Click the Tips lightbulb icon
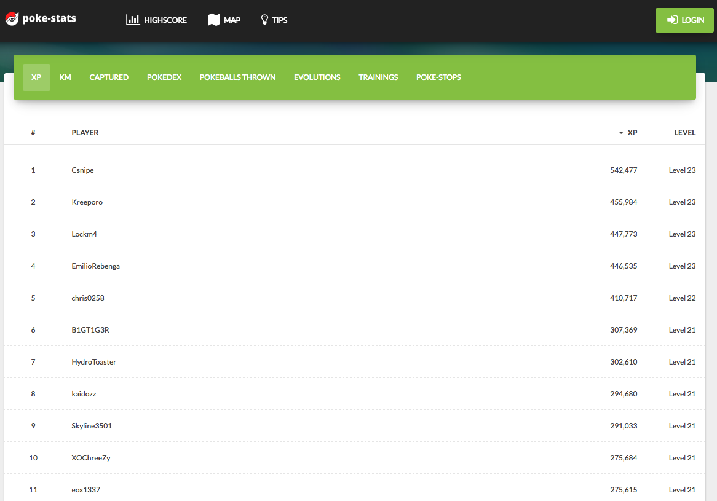 coord(264,19)
